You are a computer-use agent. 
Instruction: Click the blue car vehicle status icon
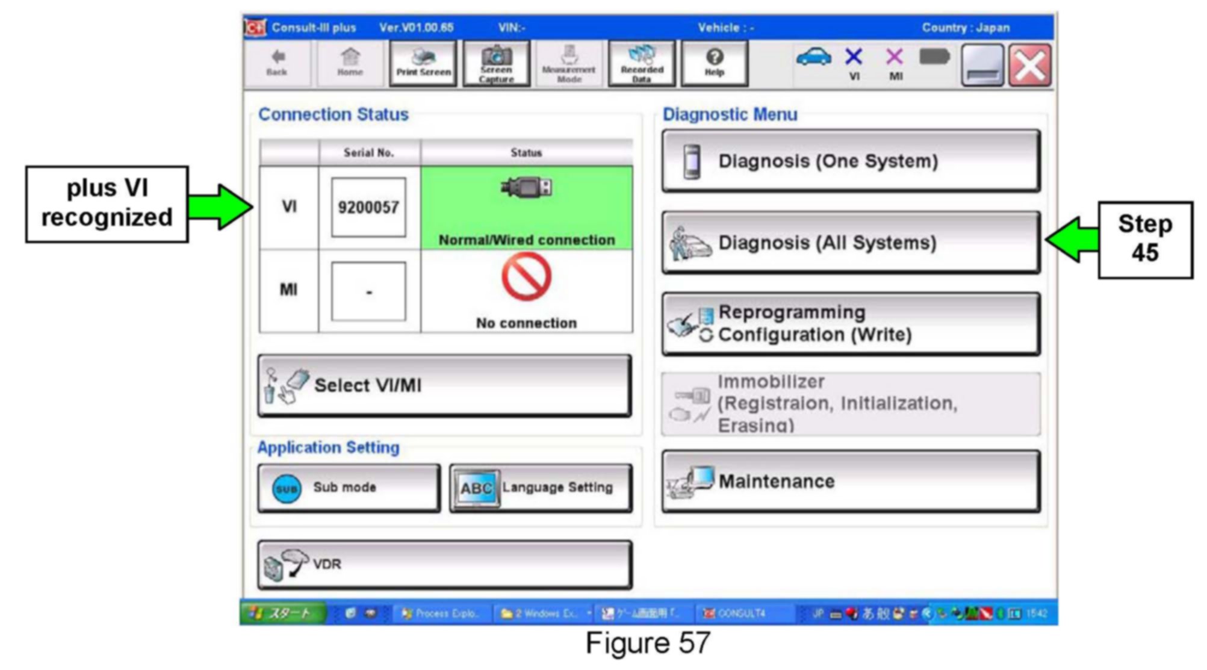[x=813, y=58]
